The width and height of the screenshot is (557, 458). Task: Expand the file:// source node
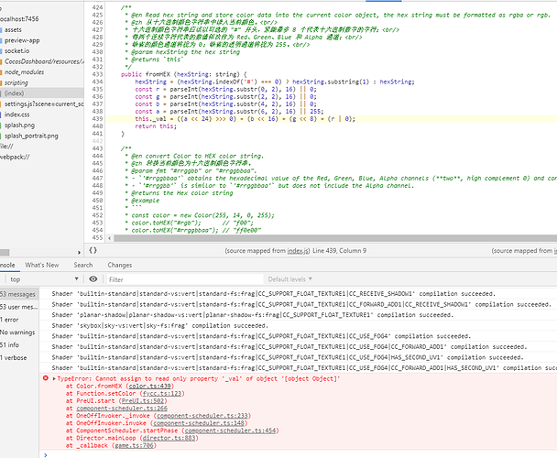click(x=6, y=146)
